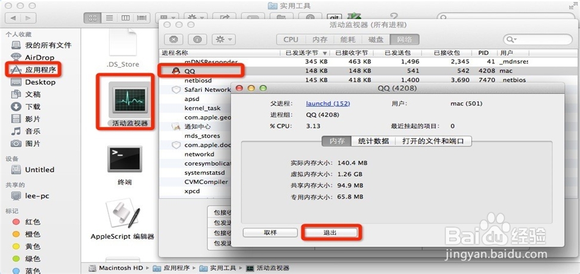
Task: Open 文稿 in the Finder sidebar
Action: pyautogui.click(x=26, y=94)
